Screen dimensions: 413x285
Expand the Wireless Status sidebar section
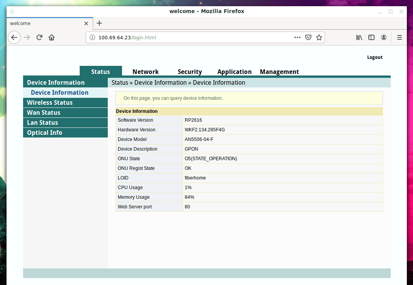click(x=50, y=102)
